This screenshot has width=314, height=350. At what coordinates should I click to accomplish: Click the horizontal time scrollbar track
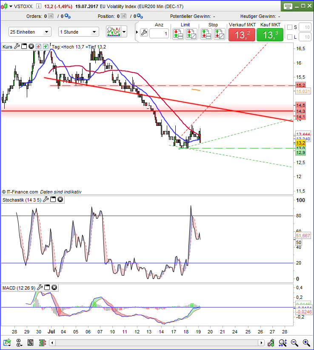point(157,342)
